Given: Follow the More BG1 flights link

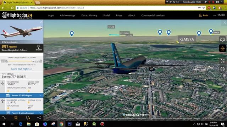Looking at the screenshot, I should [22, 69].
